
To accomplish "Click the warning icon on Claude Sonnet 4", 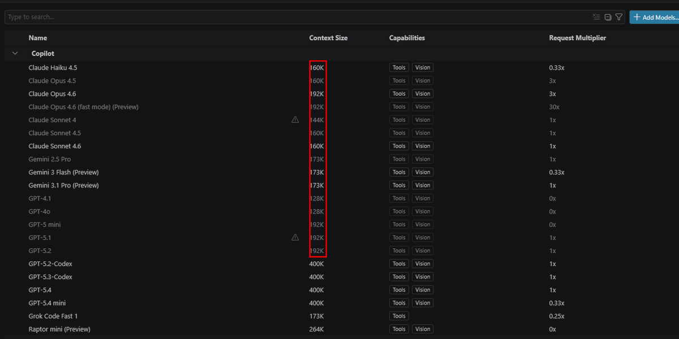I will coord(295,120).
